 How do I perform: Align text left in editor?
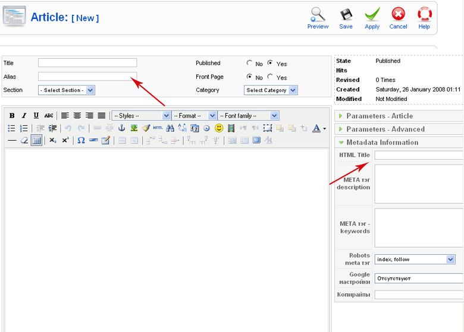point(65,115)
